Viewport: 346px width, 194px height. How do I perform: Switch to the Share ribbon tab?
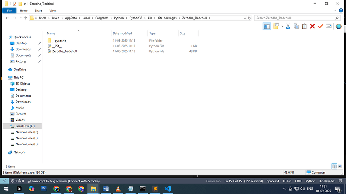click(x=38, y=11)
